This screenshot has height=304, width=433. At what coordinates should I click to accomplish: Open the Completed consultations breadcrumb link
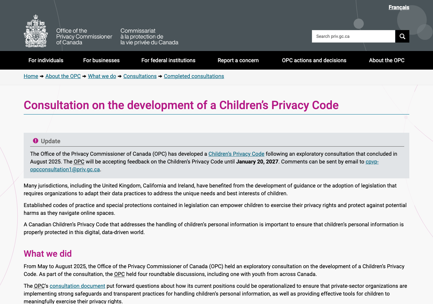[194, 76]
